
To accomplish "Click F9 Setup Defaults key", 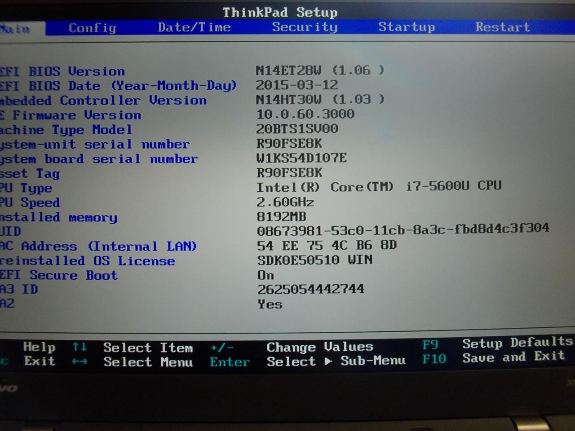I will [x=430, y=344].
